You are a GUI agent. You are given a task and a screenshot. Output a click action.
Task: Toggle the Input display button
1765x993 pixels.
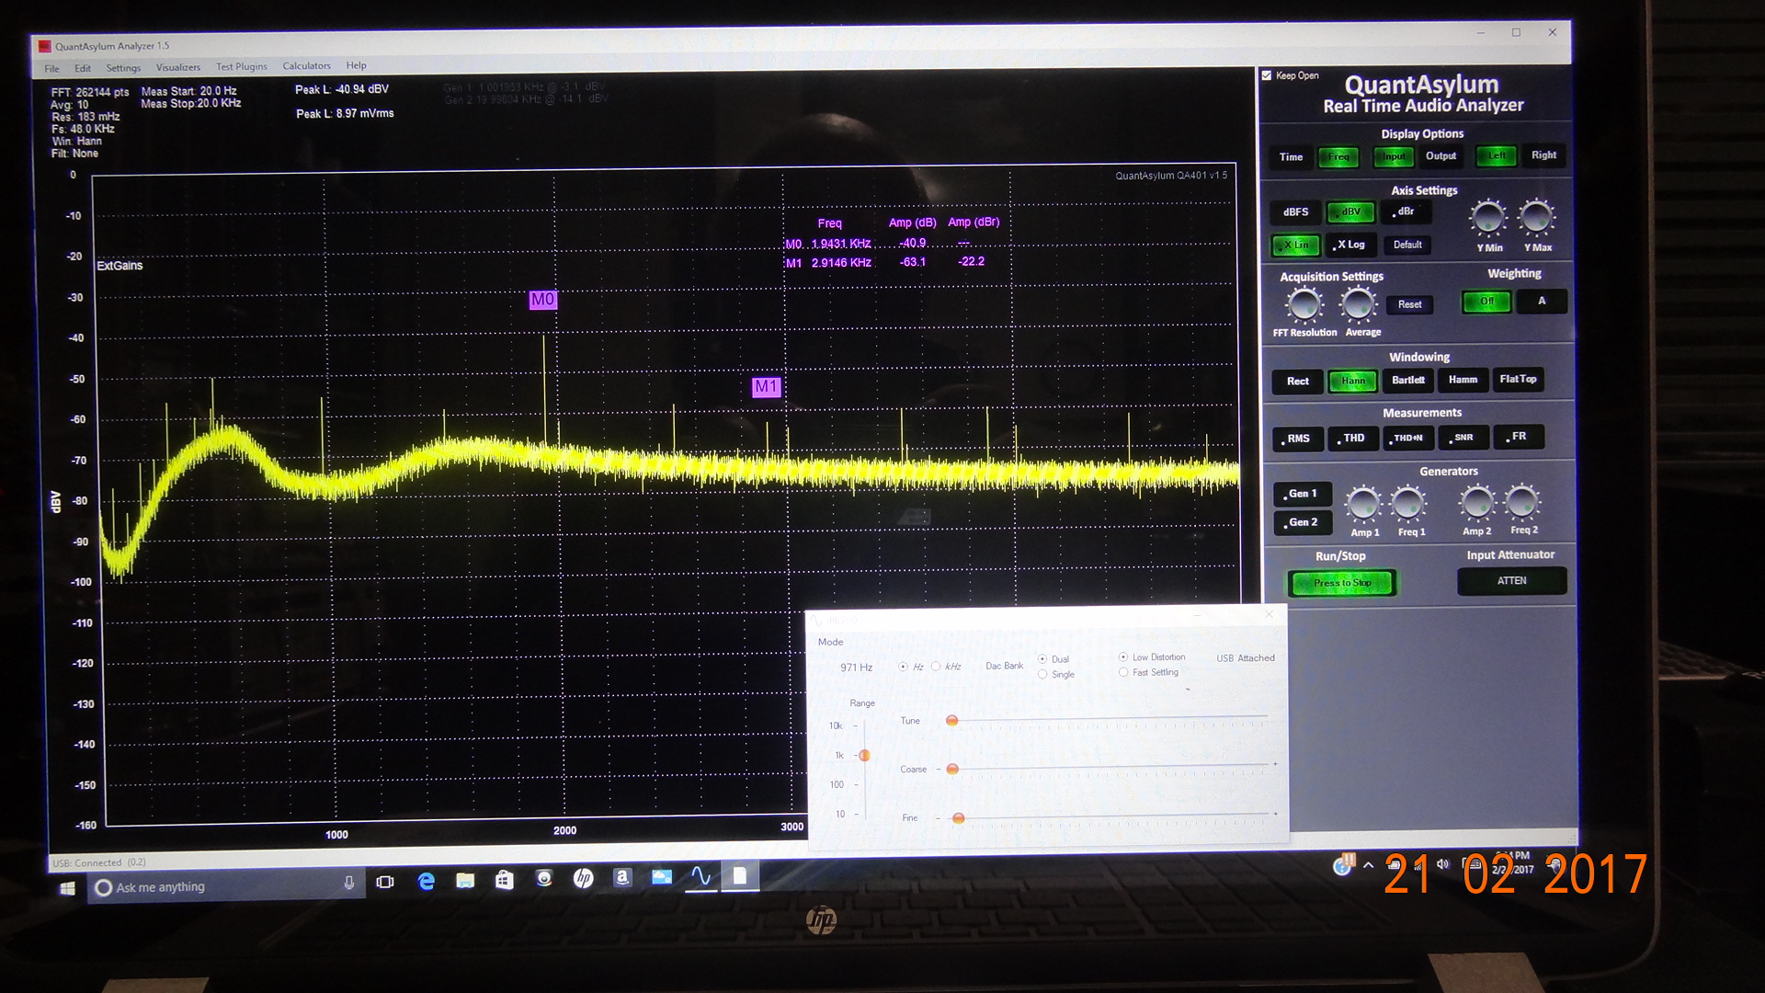[x=1394, y=156]
